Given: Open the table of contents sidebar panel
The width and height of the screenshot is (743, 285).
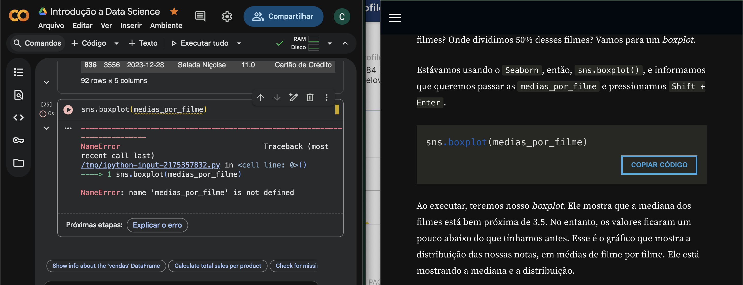Looking at the screenshot, I should pos(19,72).
